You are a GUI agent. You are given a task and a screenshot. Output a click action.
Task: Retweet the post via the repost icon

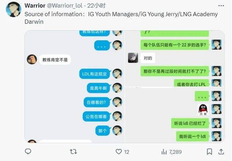[x=73, y=152]
